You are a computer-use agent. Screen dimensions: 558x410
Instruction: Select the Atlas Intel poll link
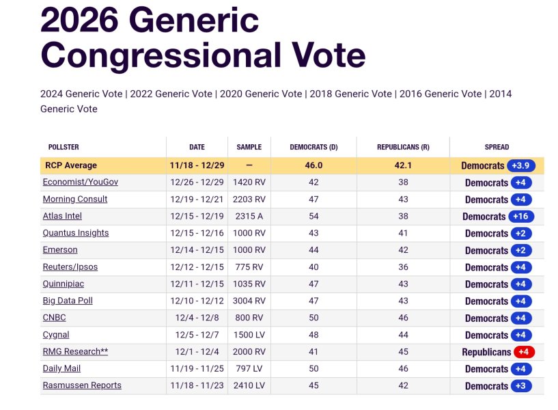point(62,217)
